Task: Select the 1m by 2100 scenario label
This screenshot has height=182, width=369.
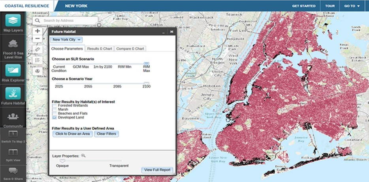Action: (103, 67)
